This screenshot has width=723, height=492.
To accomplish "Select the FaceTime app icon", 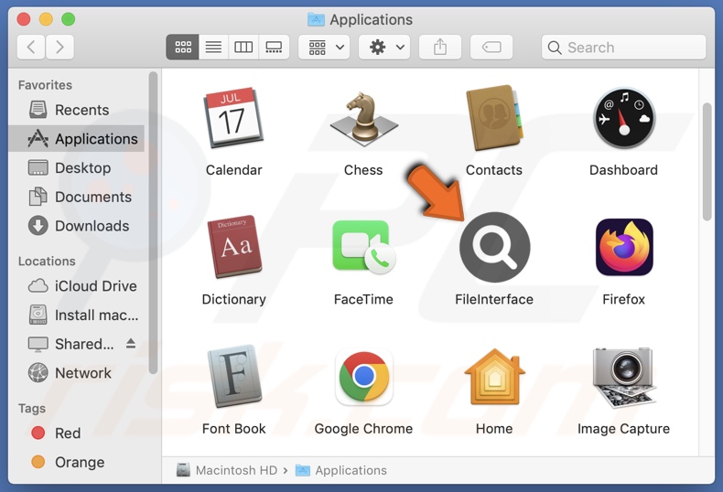I will tap(364, 247).
